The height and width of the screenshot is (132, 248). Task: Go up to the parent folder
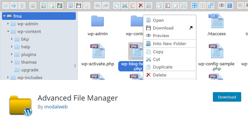pyautogui.click(x=22, y=6)
